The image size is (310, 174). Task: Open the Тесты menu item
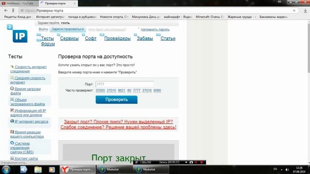[x=47, y=38]
